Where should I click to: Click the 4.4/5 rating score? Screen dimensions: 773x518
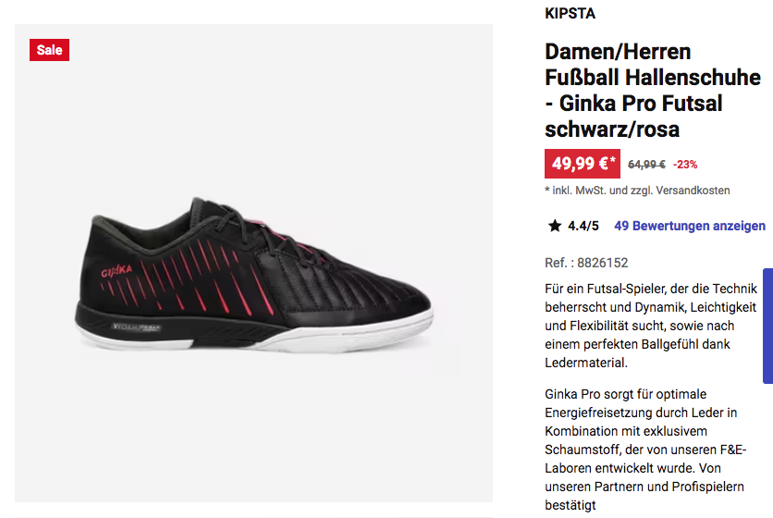point(583,226)
